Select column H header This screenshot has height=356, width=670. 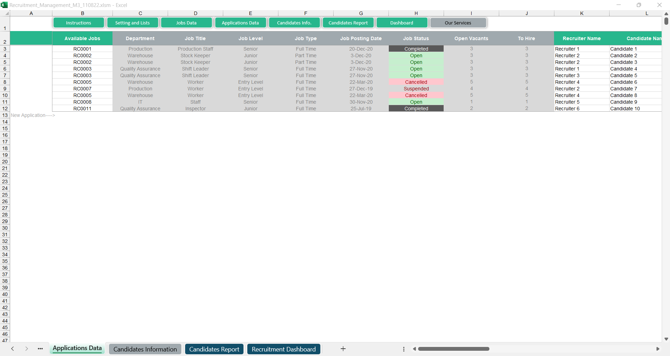tap(416, 13)
